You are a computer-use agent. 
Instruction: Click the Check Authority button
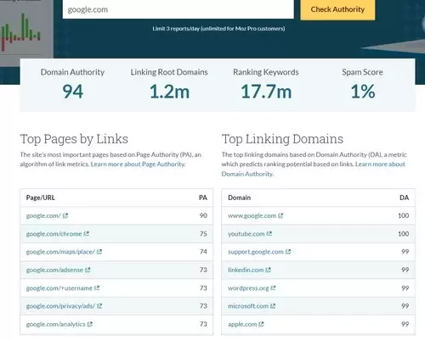tap(337, 9)
